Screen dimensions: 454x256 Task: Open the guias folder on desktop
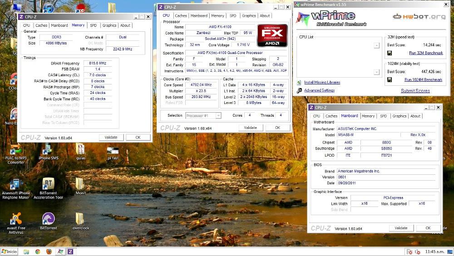coord(80,152)
